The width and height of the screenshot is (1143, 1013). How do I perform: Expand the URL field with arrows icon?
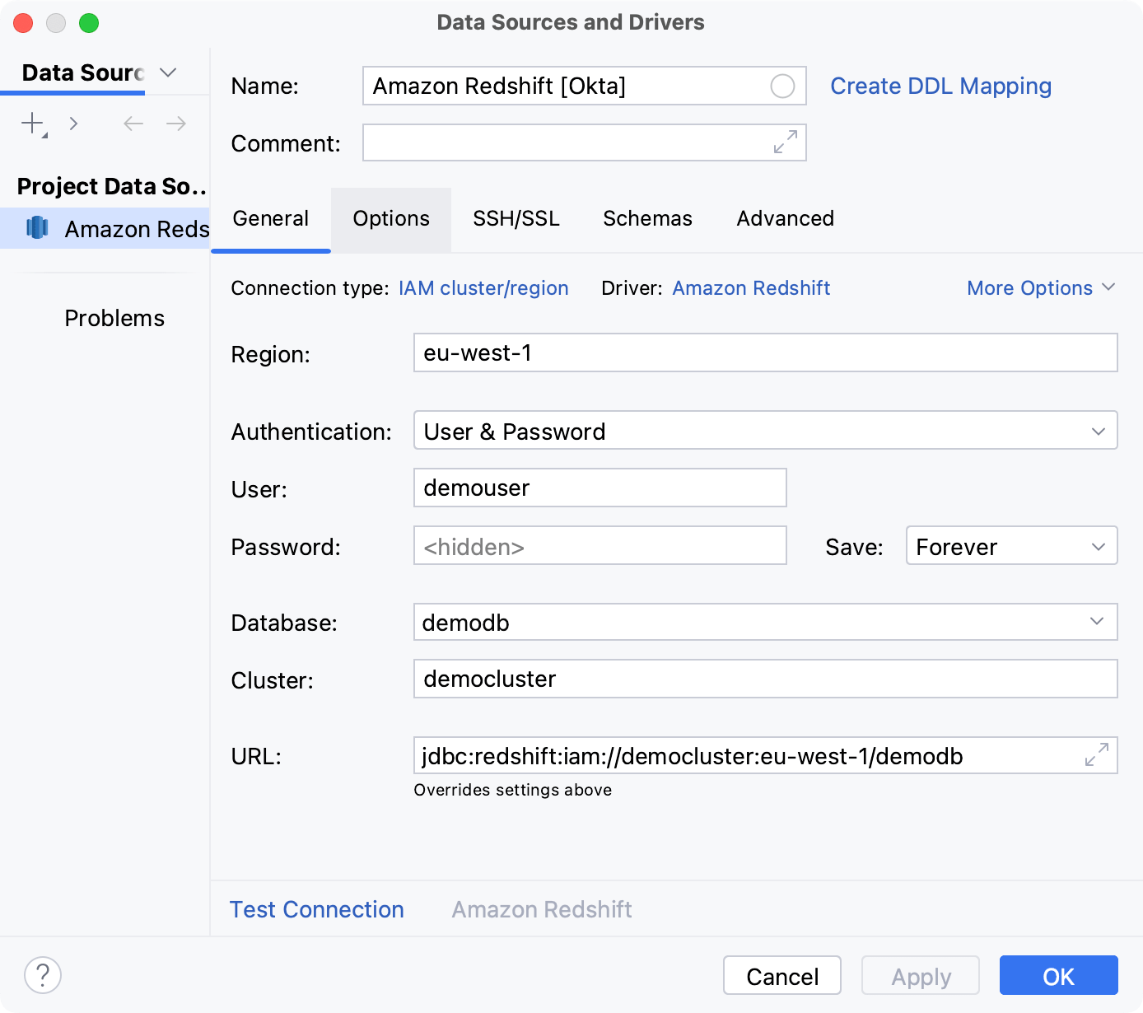(x=1096, y=754)
